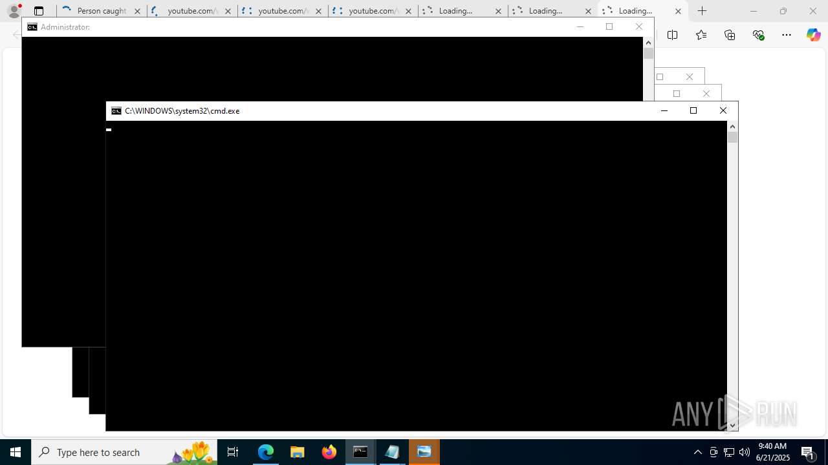828x465 pixels.
Task: Open Edge Collections icon
Action: click(x=730, y=35)
